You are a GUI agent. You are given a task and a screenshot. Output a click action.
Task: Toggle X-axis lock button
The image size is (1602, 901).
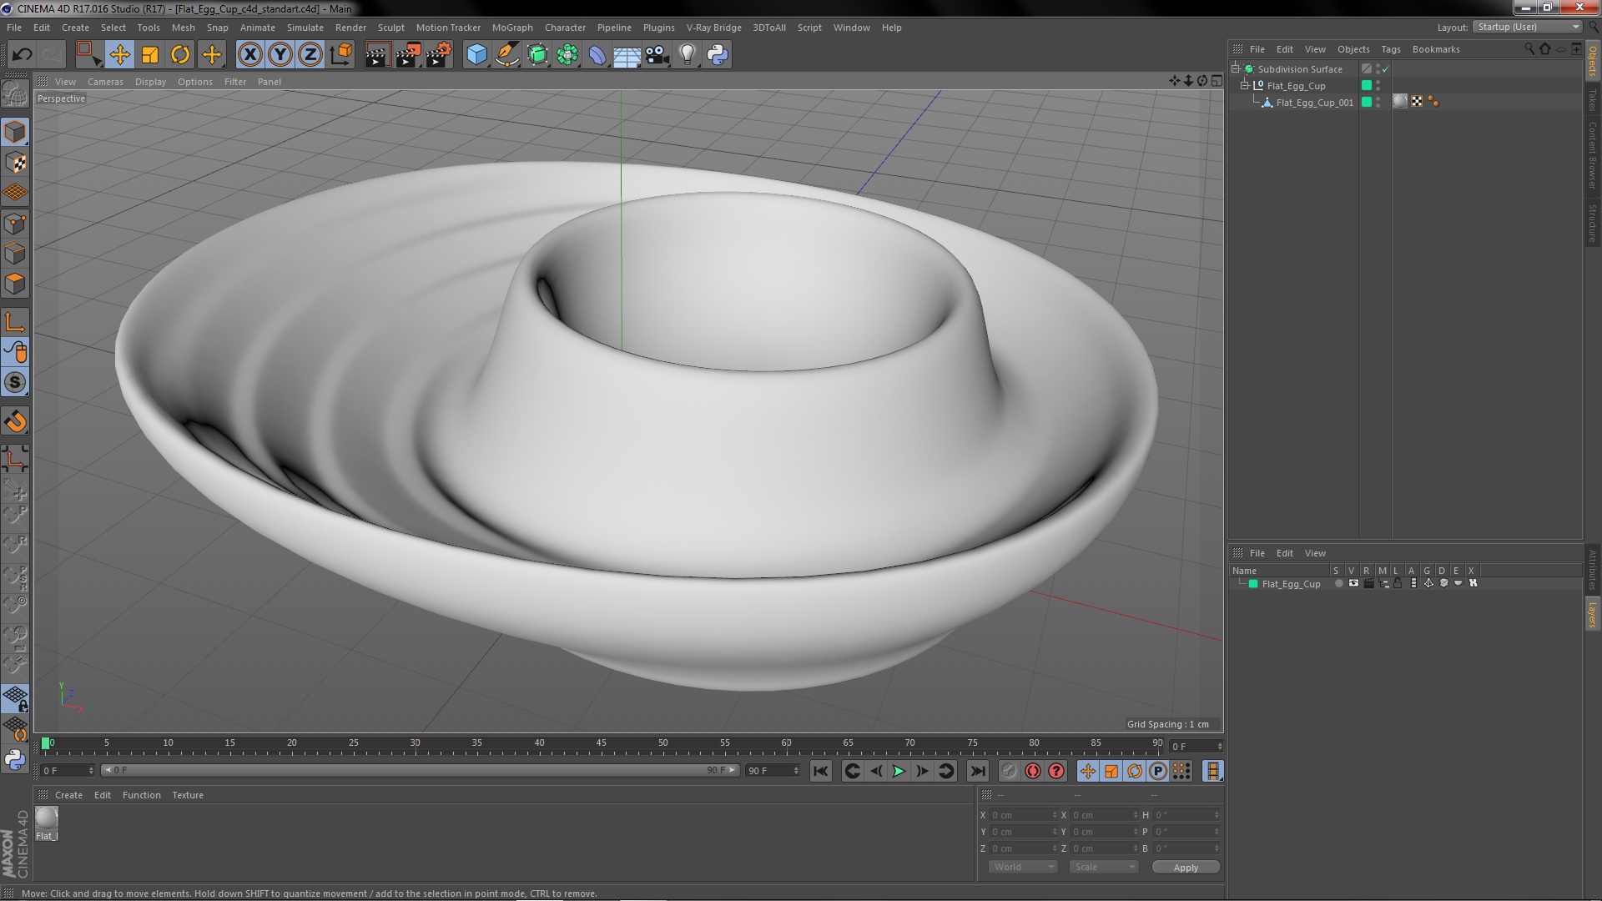(x=249, y=55)
